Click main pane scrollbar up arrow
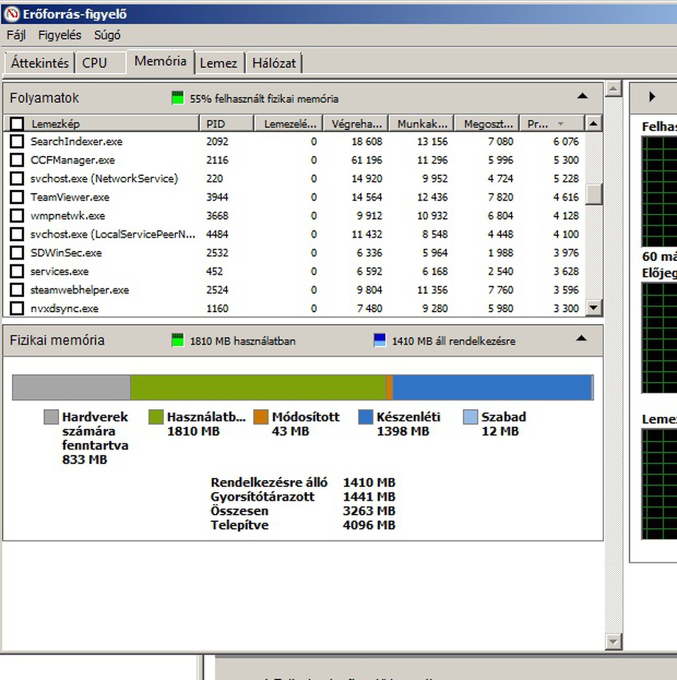Viewport: 677px width, 680px height. [x=613, y=89]
